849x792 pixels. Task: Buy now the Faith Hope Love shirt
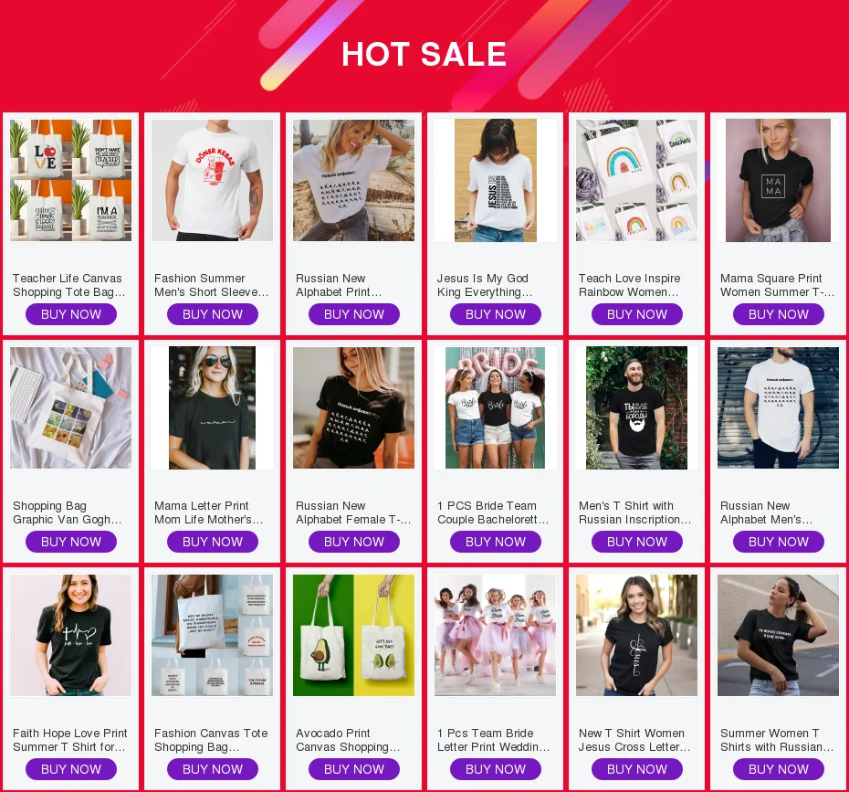71,769
